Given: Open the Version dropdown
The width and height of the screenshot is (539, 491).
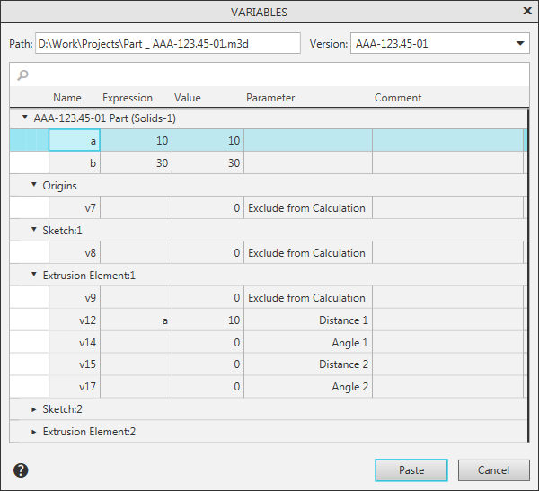Looking at the screenshot, I should pyautogui.click(x=521, y=43).
